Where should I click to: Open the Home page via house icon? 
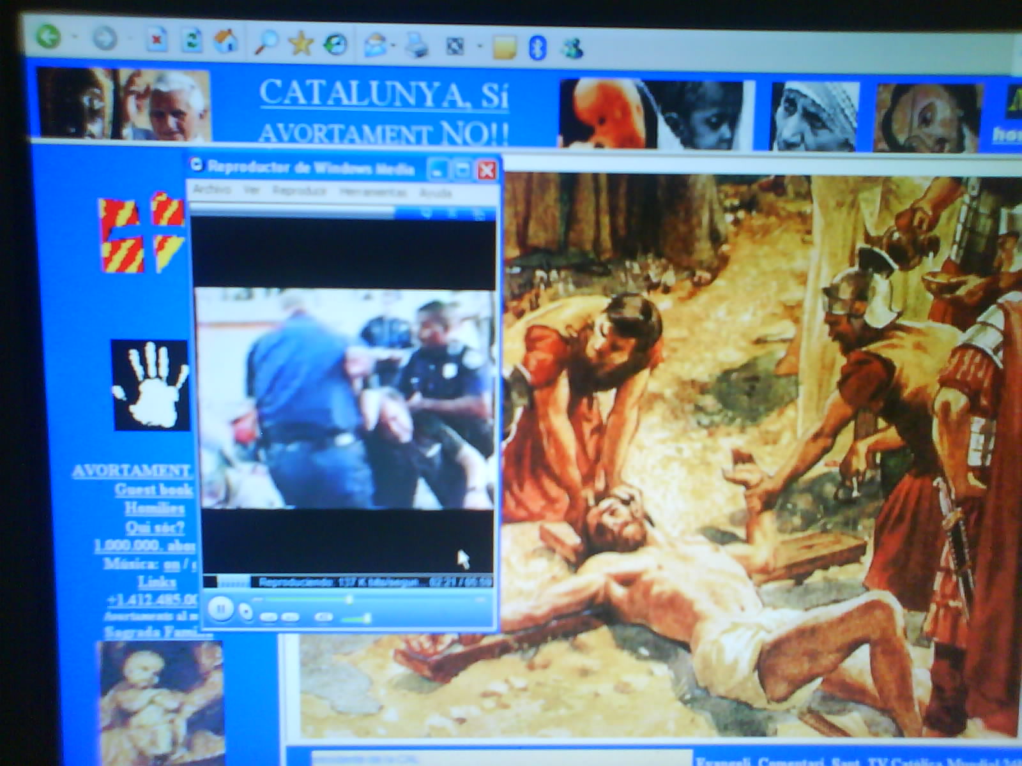point(225,41)
